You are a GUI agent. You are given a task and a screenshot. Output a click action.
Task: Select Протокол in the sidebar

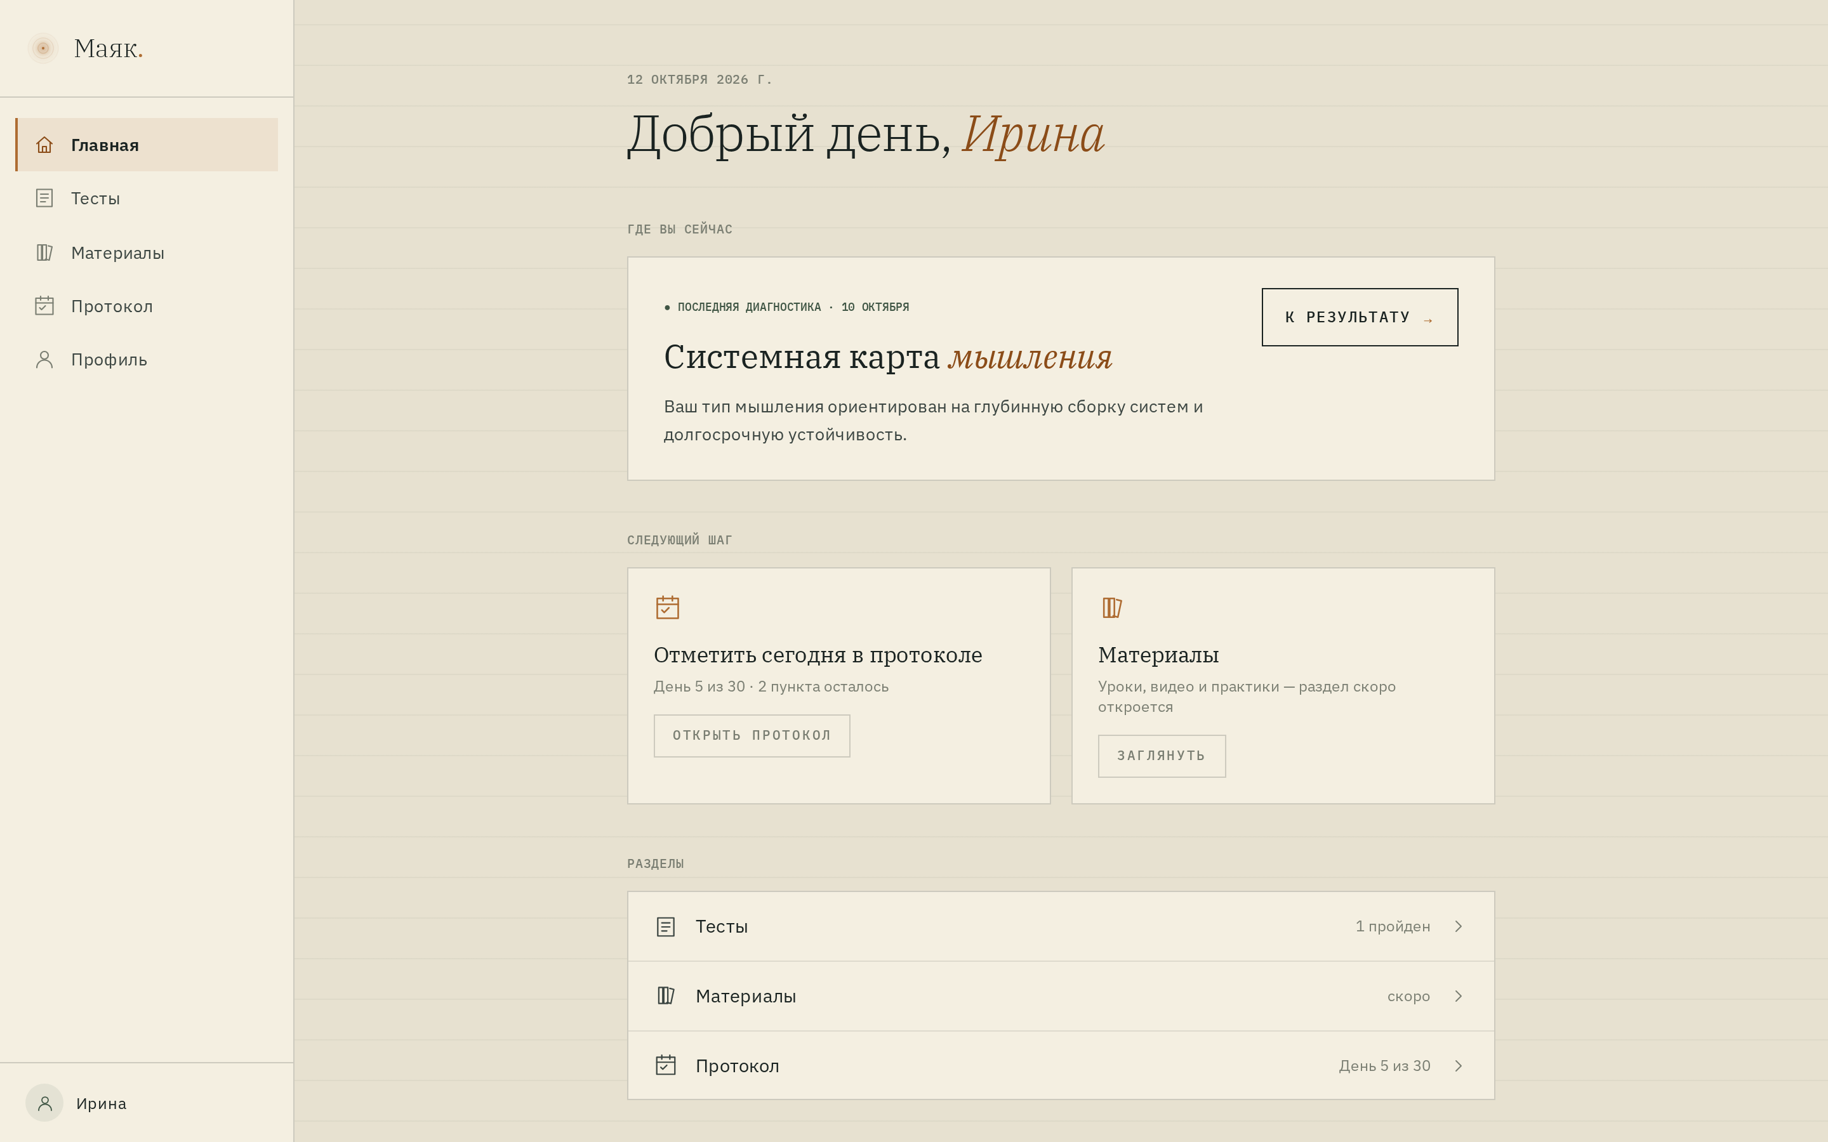(x=147, y=306)
